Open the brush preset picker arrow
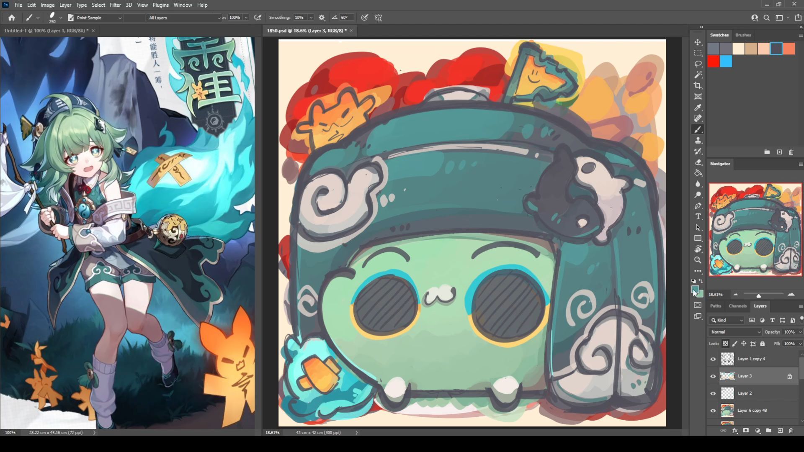 [61, 18]
